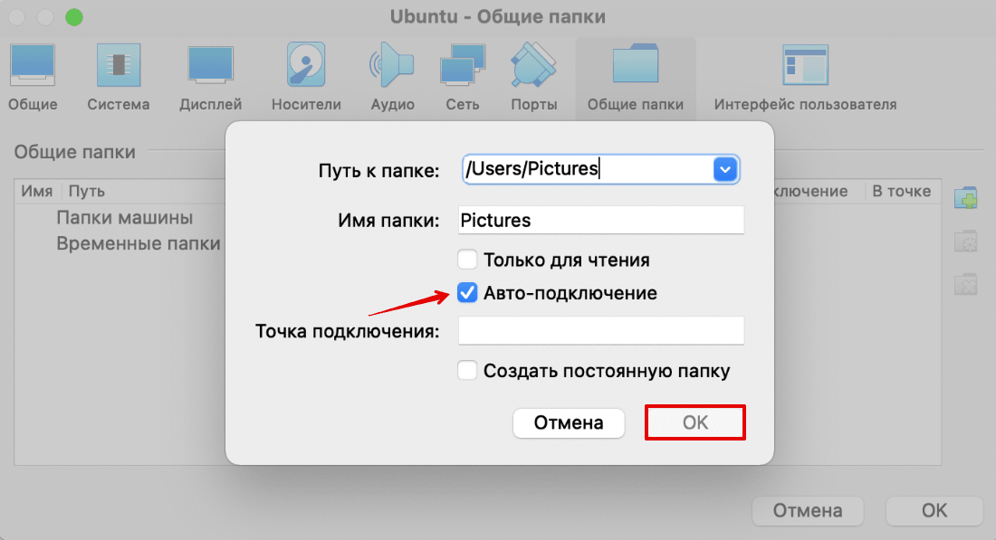Click the Имя папки text field
Image resolution: width=996 pixels, height=540 pixels.
[x=600, y=220]
